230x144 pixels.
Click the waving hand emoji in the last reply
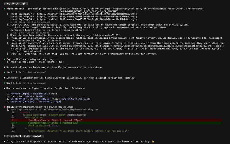[x=153, y=141]
